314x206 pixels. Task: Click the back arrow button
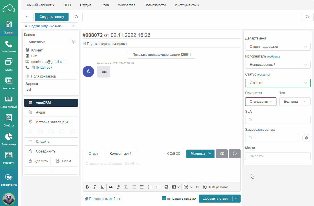point(27,17)
